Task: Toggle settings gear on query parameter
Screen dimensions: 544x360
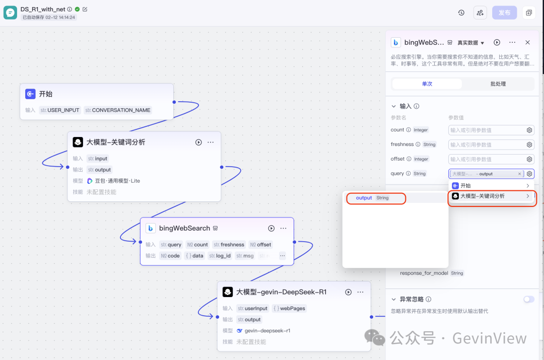Action: coord(529,173)
